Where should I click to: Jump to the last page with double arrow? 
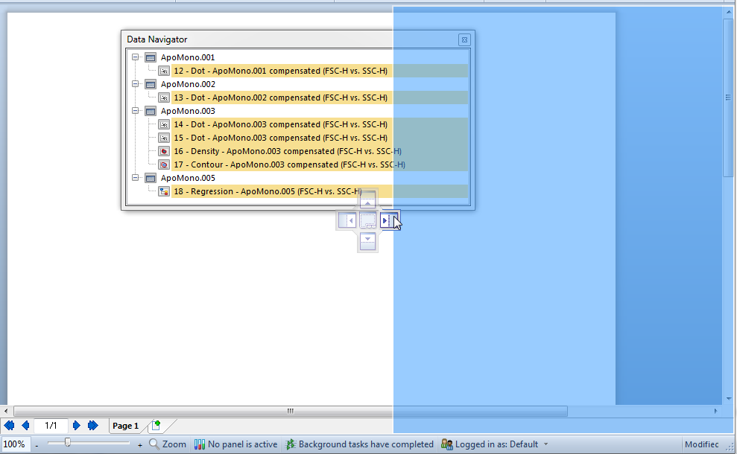(x=93, y=426)
